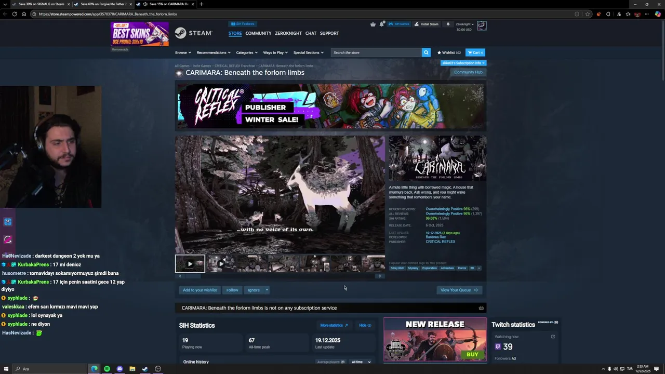Open Copilot icon in browser toolbar
Image resolution: width=665 pixels, height=374 pixels.
point(658,14)
